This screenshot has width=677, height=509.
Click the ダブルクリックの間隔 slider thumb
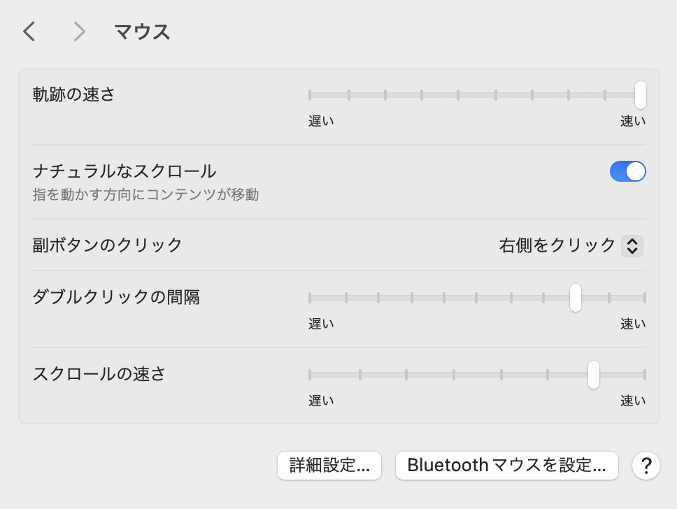pyautogui.click(x=576, y=298)
